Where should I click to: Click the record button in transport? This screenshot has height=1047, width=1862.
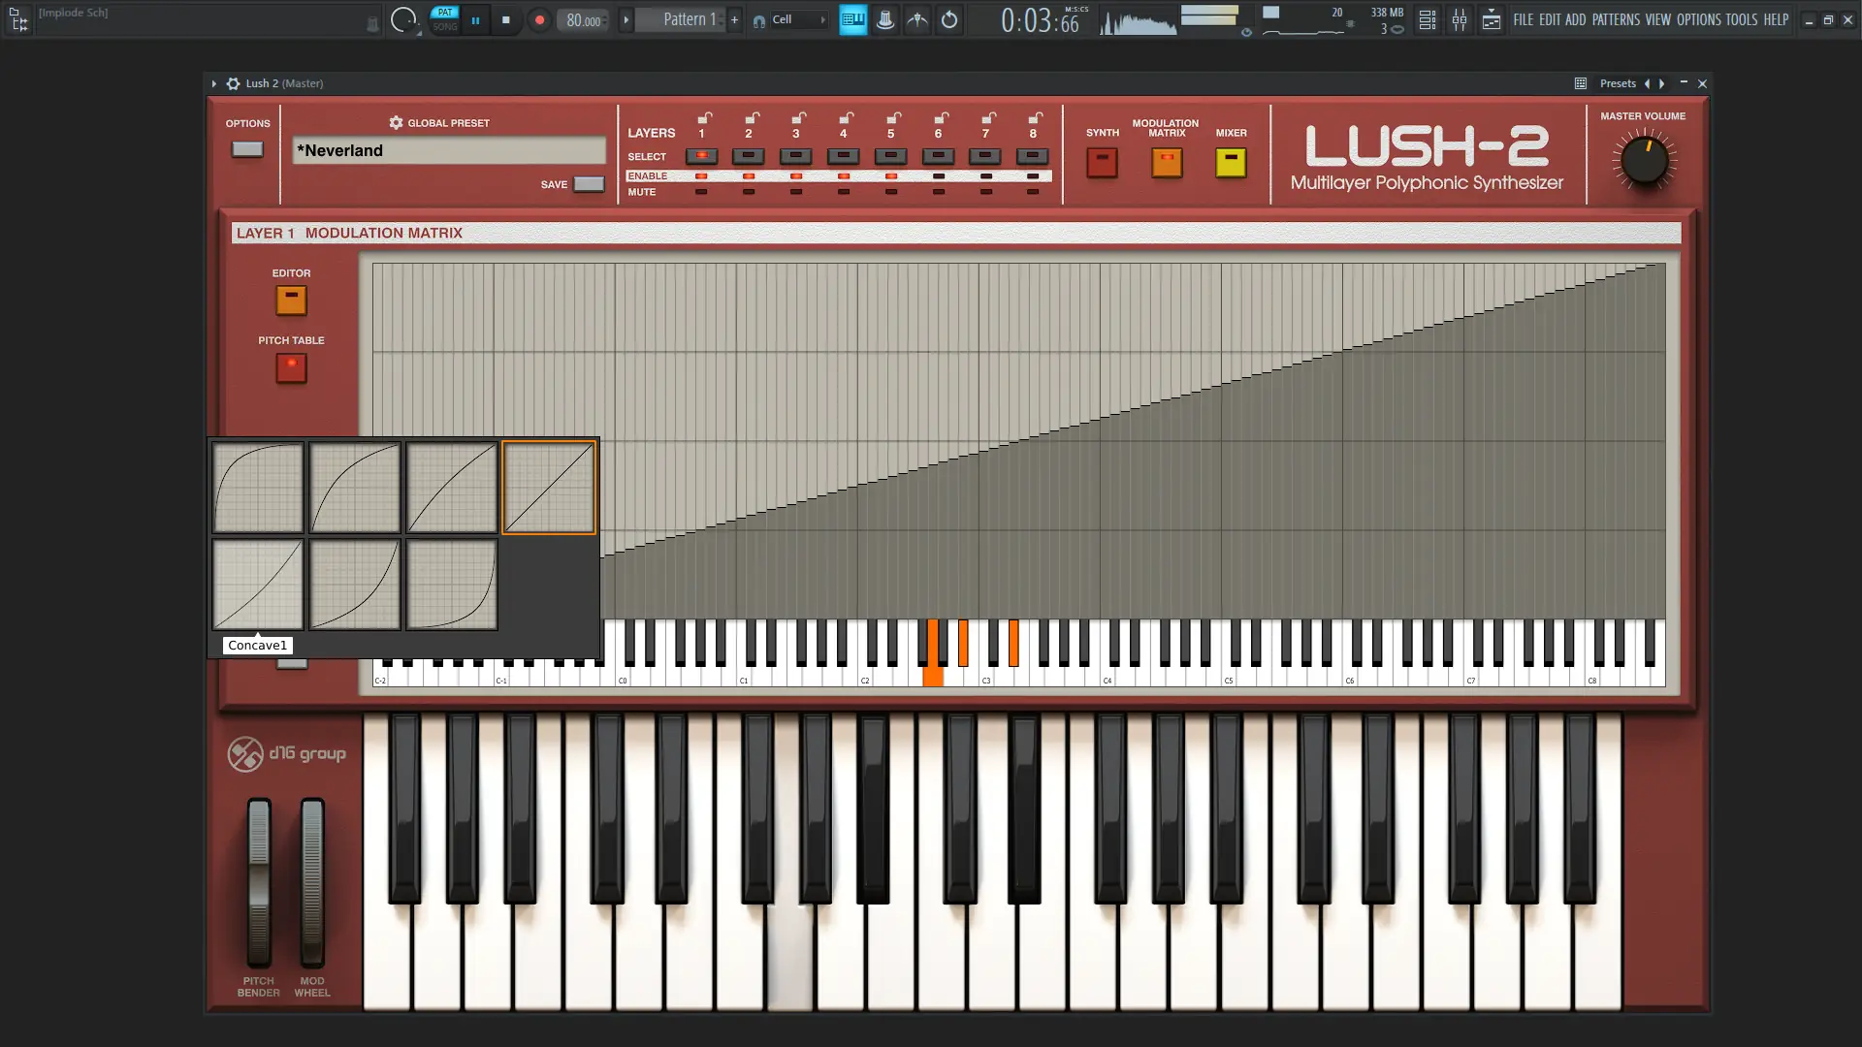[539, 19]
